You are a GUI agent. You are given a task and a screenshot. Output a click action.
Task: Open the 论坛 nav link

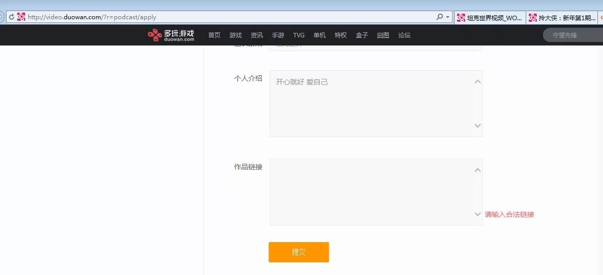[404, 35]
